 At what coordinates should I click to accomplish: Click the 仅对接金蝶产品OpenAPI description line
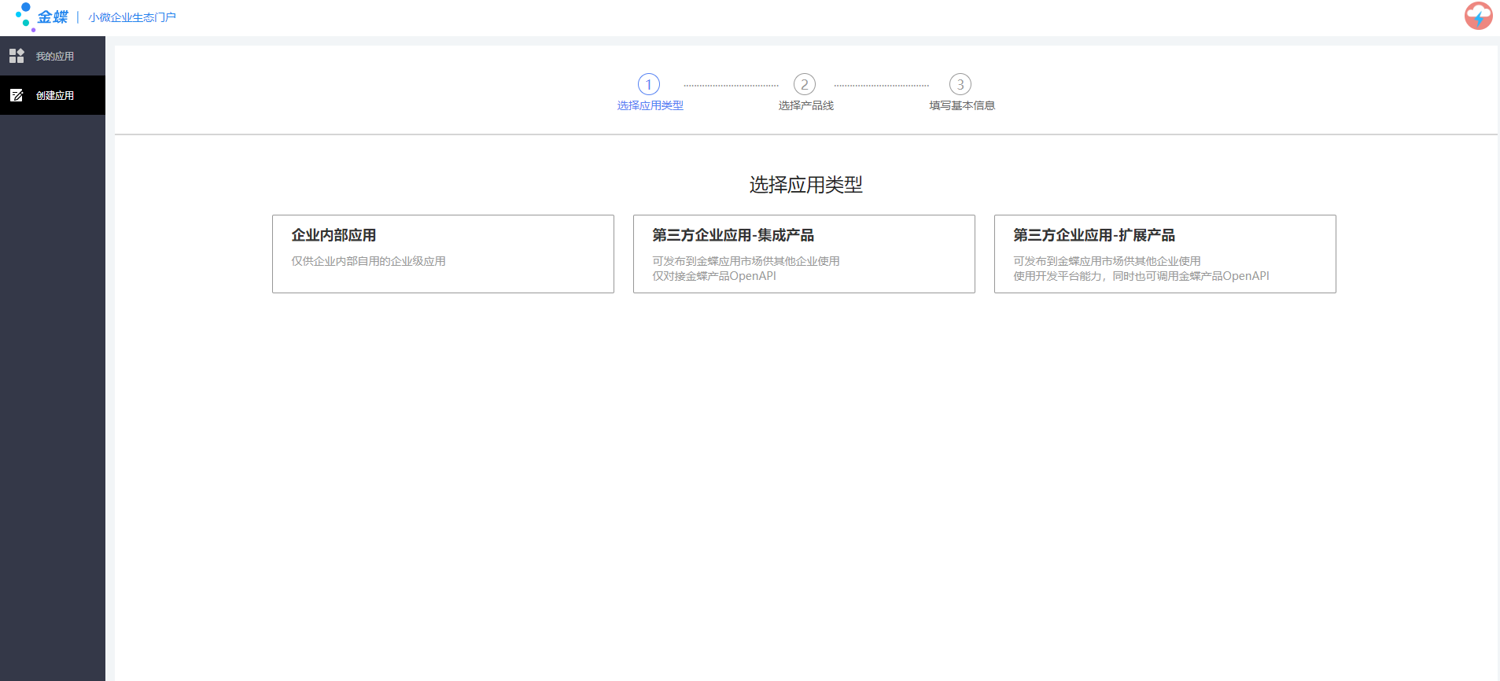pyautogui.click(x=713, y=276)
